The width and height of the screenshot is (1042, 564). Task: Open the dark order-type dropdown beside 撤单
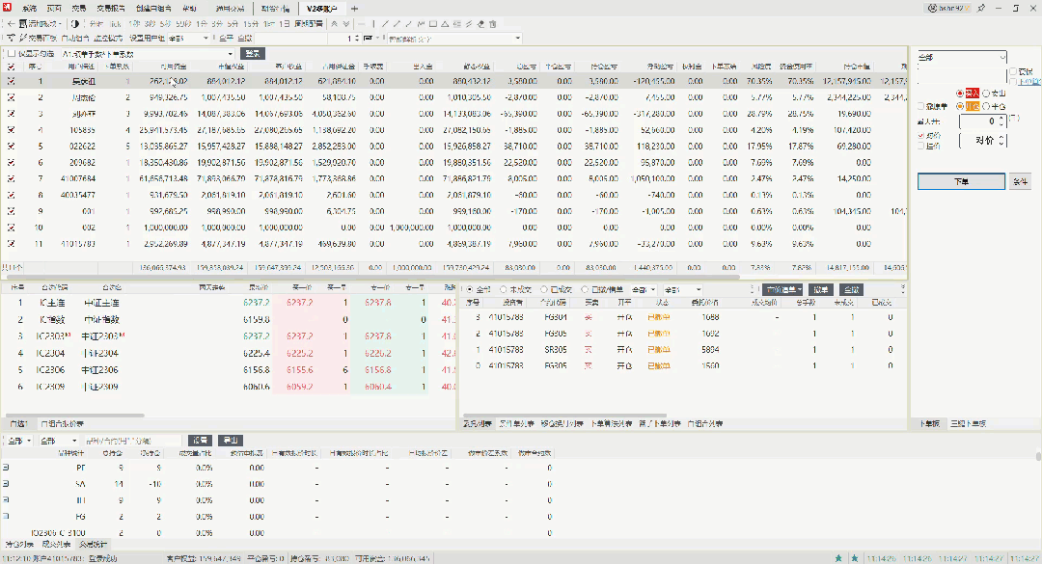(782, 289)
